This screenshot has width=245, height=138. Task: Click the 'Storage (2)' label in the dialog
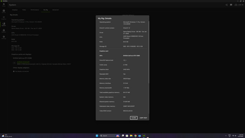point(103,46)
